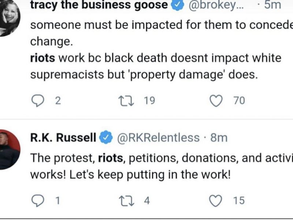Retweet R.K. Russell's tweet

[x=129, y=200]
